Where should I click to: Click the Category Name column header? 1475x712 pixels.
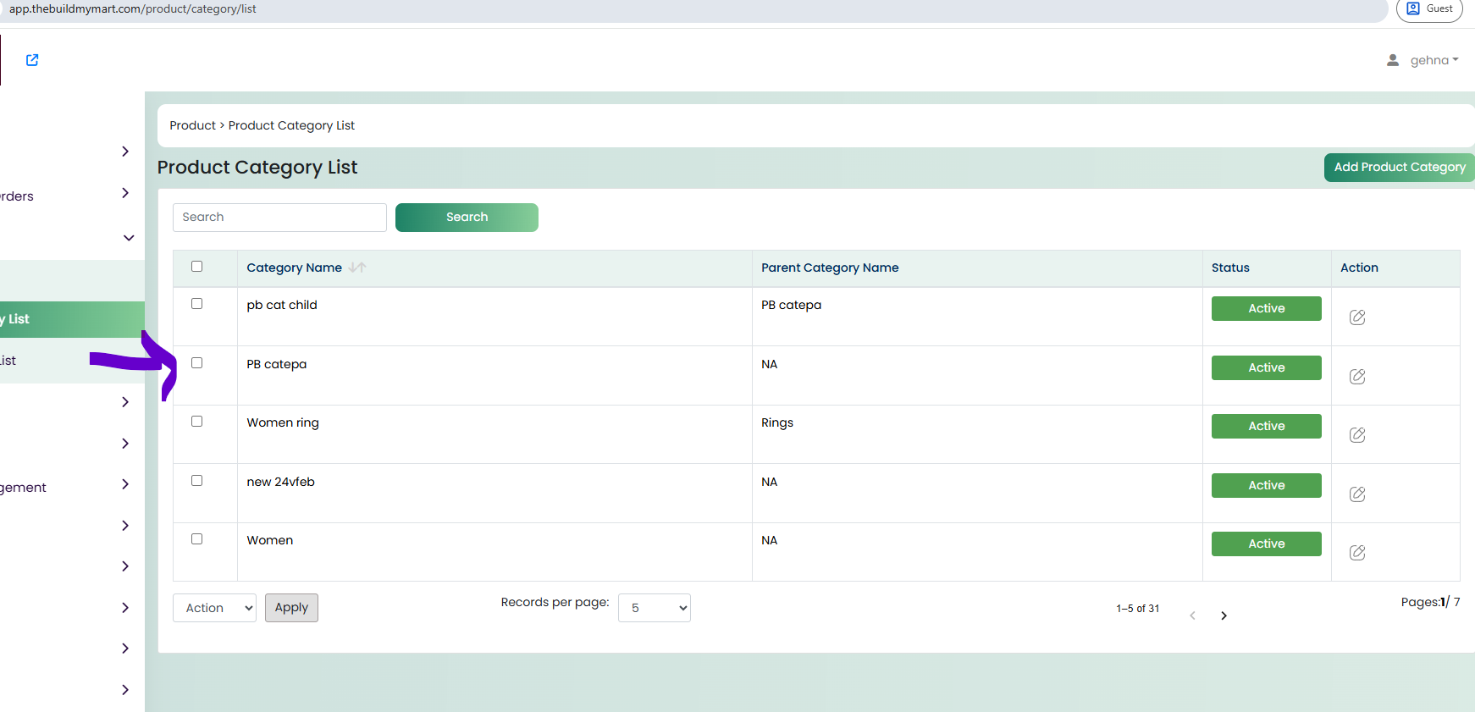[x=294, y=268]
